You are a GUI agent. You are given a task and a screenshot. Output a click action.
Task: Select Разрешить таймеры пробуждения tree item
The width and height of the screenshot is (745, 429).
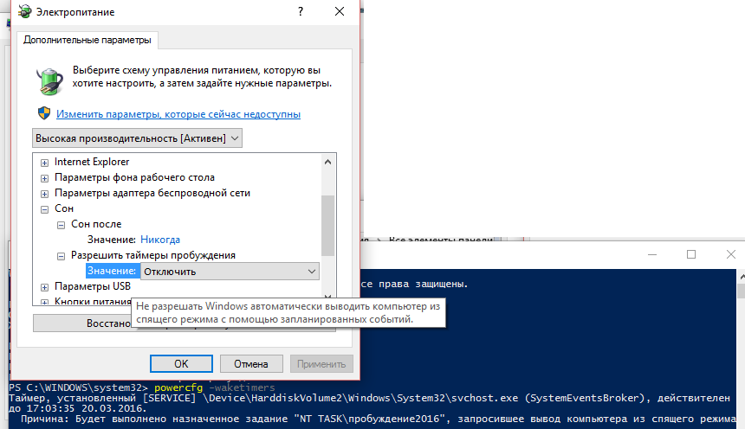pyautogui.click(x=153, y=255)
